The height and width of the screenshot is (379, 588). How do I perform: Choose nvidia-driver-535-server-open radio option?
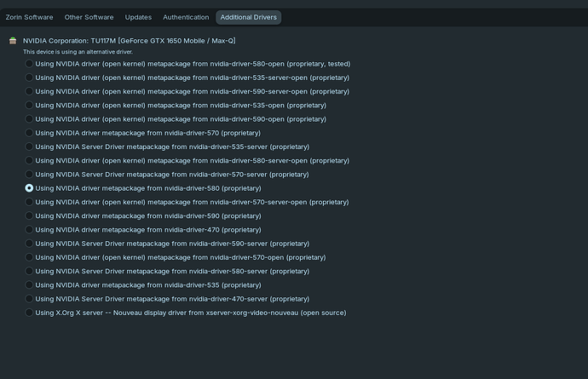point(29,78)
